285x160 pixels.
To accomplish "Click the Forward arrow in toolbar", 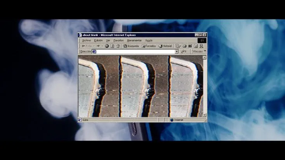I will 98,46.
